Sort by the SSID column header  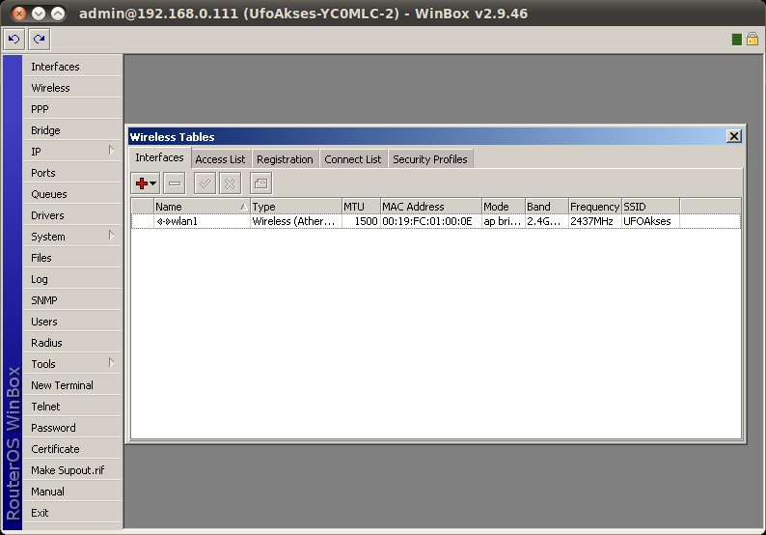650,207
